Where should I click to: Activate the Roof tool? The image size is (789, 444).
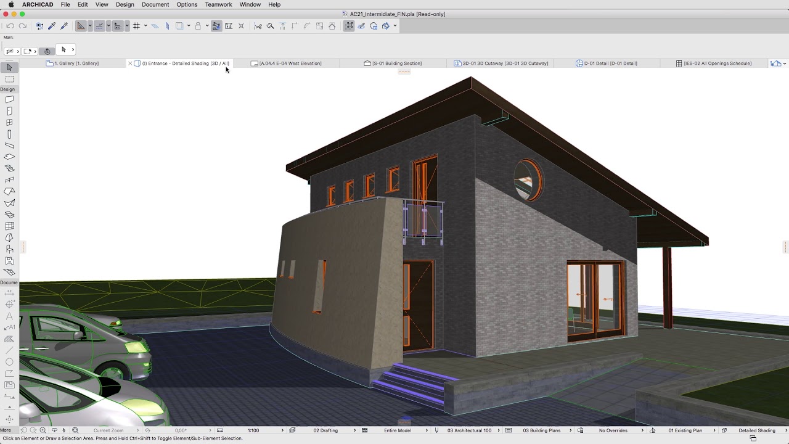click(9, 192)
